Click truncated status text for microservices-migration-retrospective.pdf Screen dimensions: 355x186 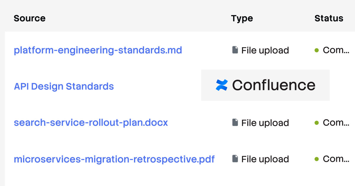click(x=336, y=159)
